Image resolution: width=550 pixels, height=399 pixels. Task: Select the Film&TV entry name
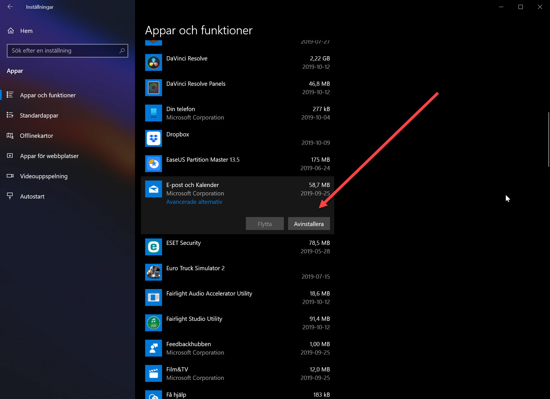(177, 369)
